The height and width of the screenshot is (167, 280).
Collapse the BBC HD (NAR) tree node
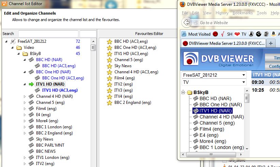point(25,60)
